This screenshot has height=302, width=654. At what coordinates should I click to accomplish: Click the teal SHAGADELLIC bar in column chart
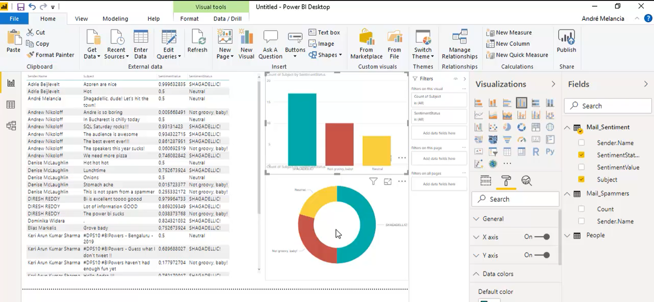point(302,130)
